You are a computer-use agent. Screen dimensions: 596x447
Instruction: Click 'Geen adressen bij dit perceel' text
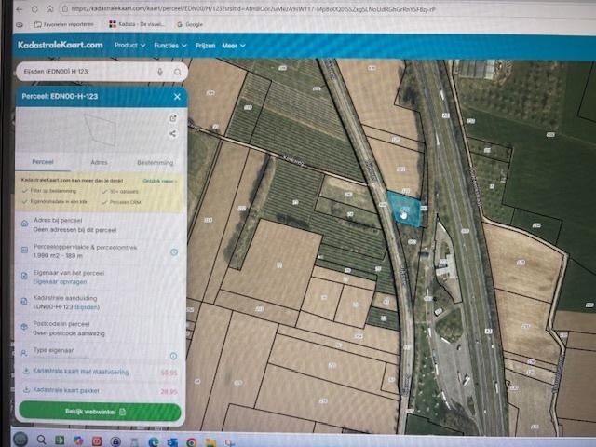click(x=74, y=230)
